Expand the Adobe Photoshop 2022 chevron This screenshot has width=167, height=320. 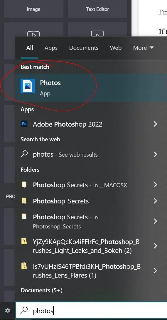[x=156, y=124]
